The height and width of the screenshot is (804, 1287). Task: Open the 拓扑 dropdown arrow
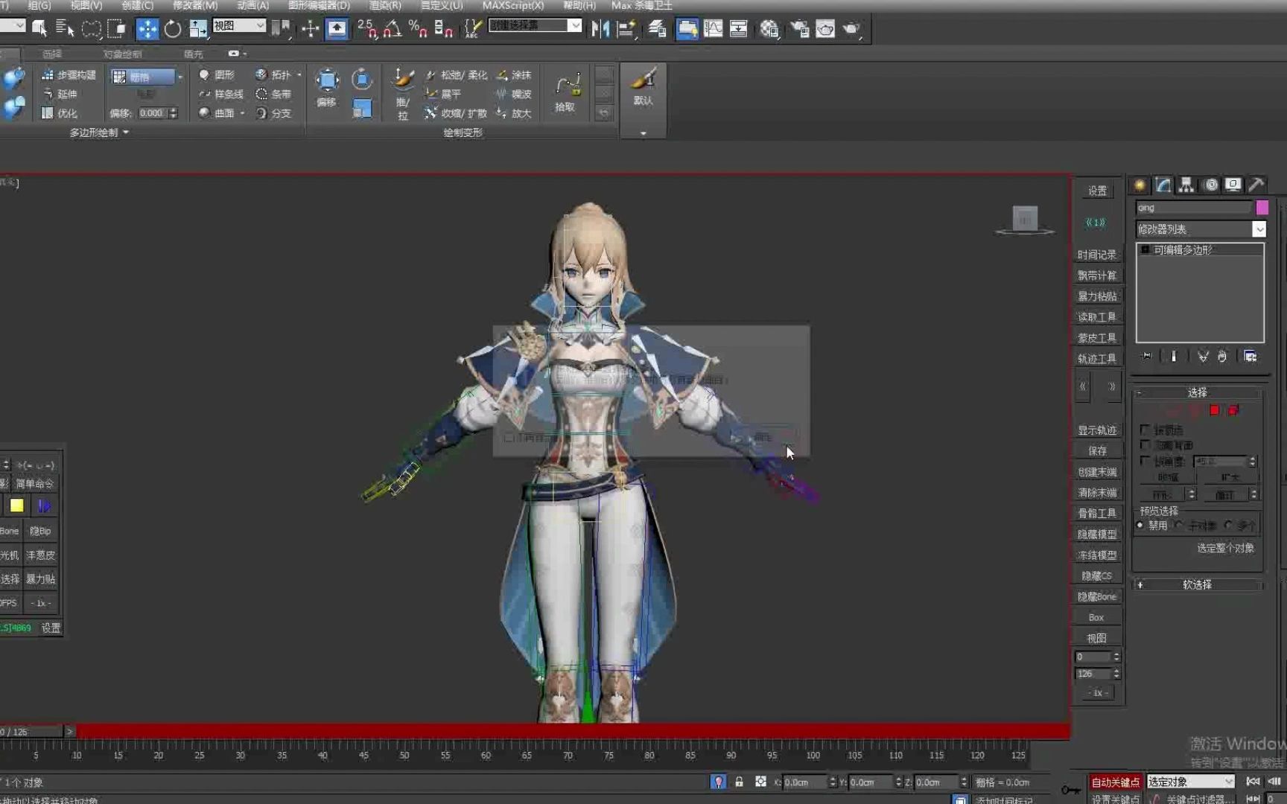pos(299,75)
